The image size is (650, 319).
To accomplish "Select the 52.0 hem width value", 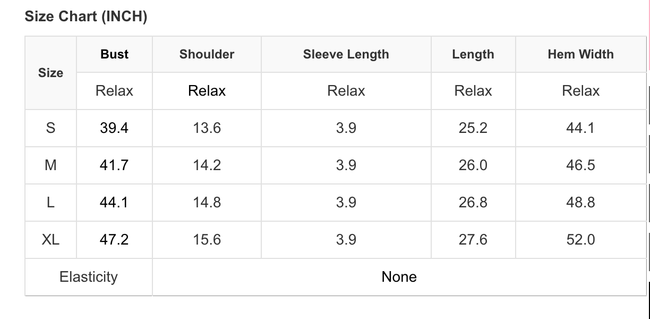I will click(580, 240).
